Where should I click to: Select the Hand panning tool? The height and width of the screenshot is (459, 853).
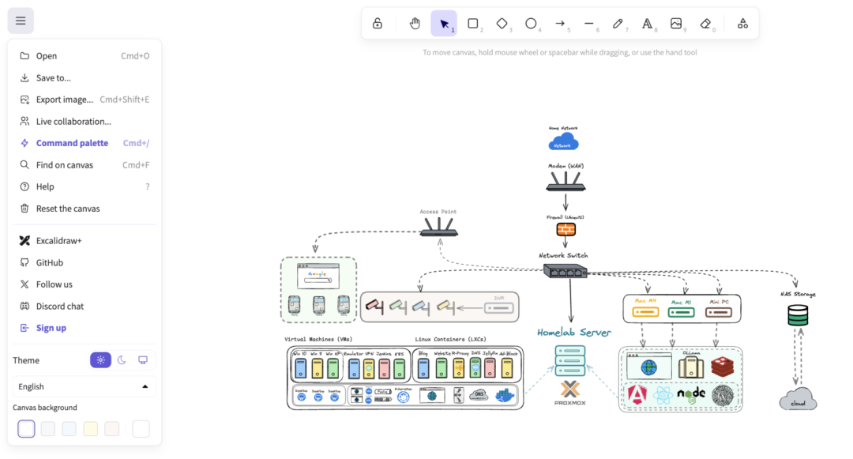pyautogui.click(x=415, y=23)
